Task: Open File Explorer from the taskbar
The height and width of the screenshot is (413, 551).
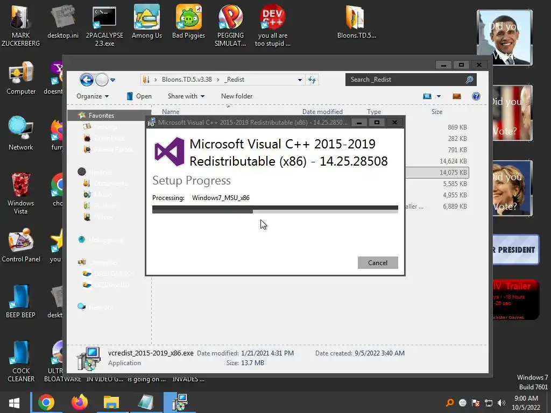Action: (x=111, y=403)
